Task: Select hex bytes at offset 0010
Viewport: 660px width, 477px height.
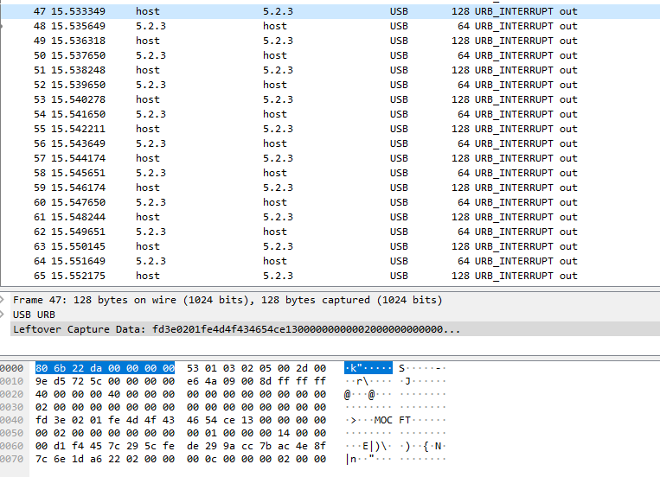Action: pyautogui.click(x=181, y=382)
